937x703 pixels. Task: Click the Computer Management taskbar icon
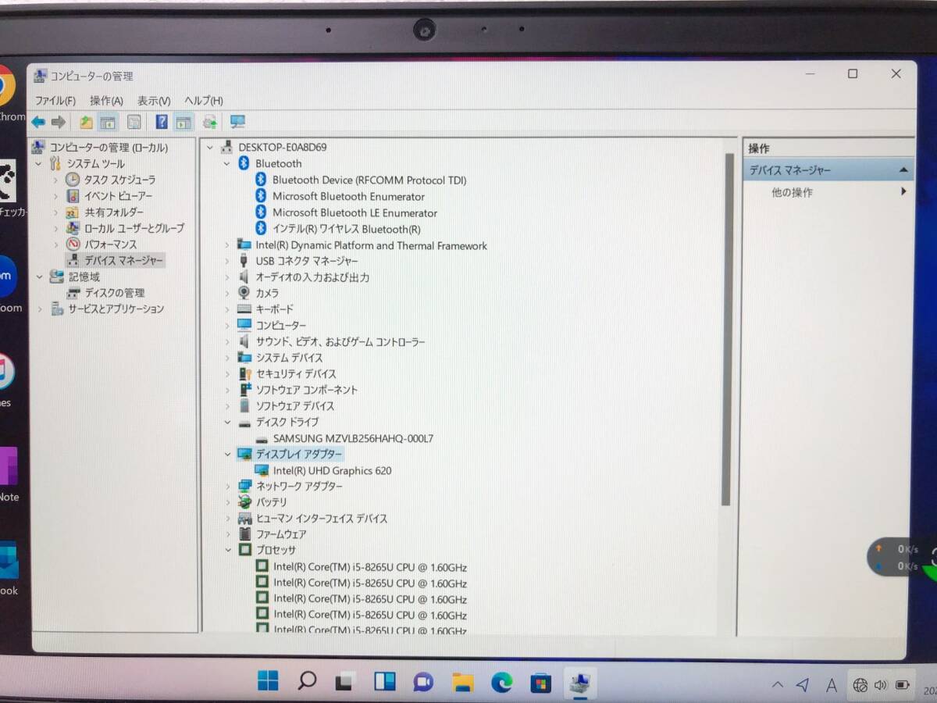coord(579,683)
